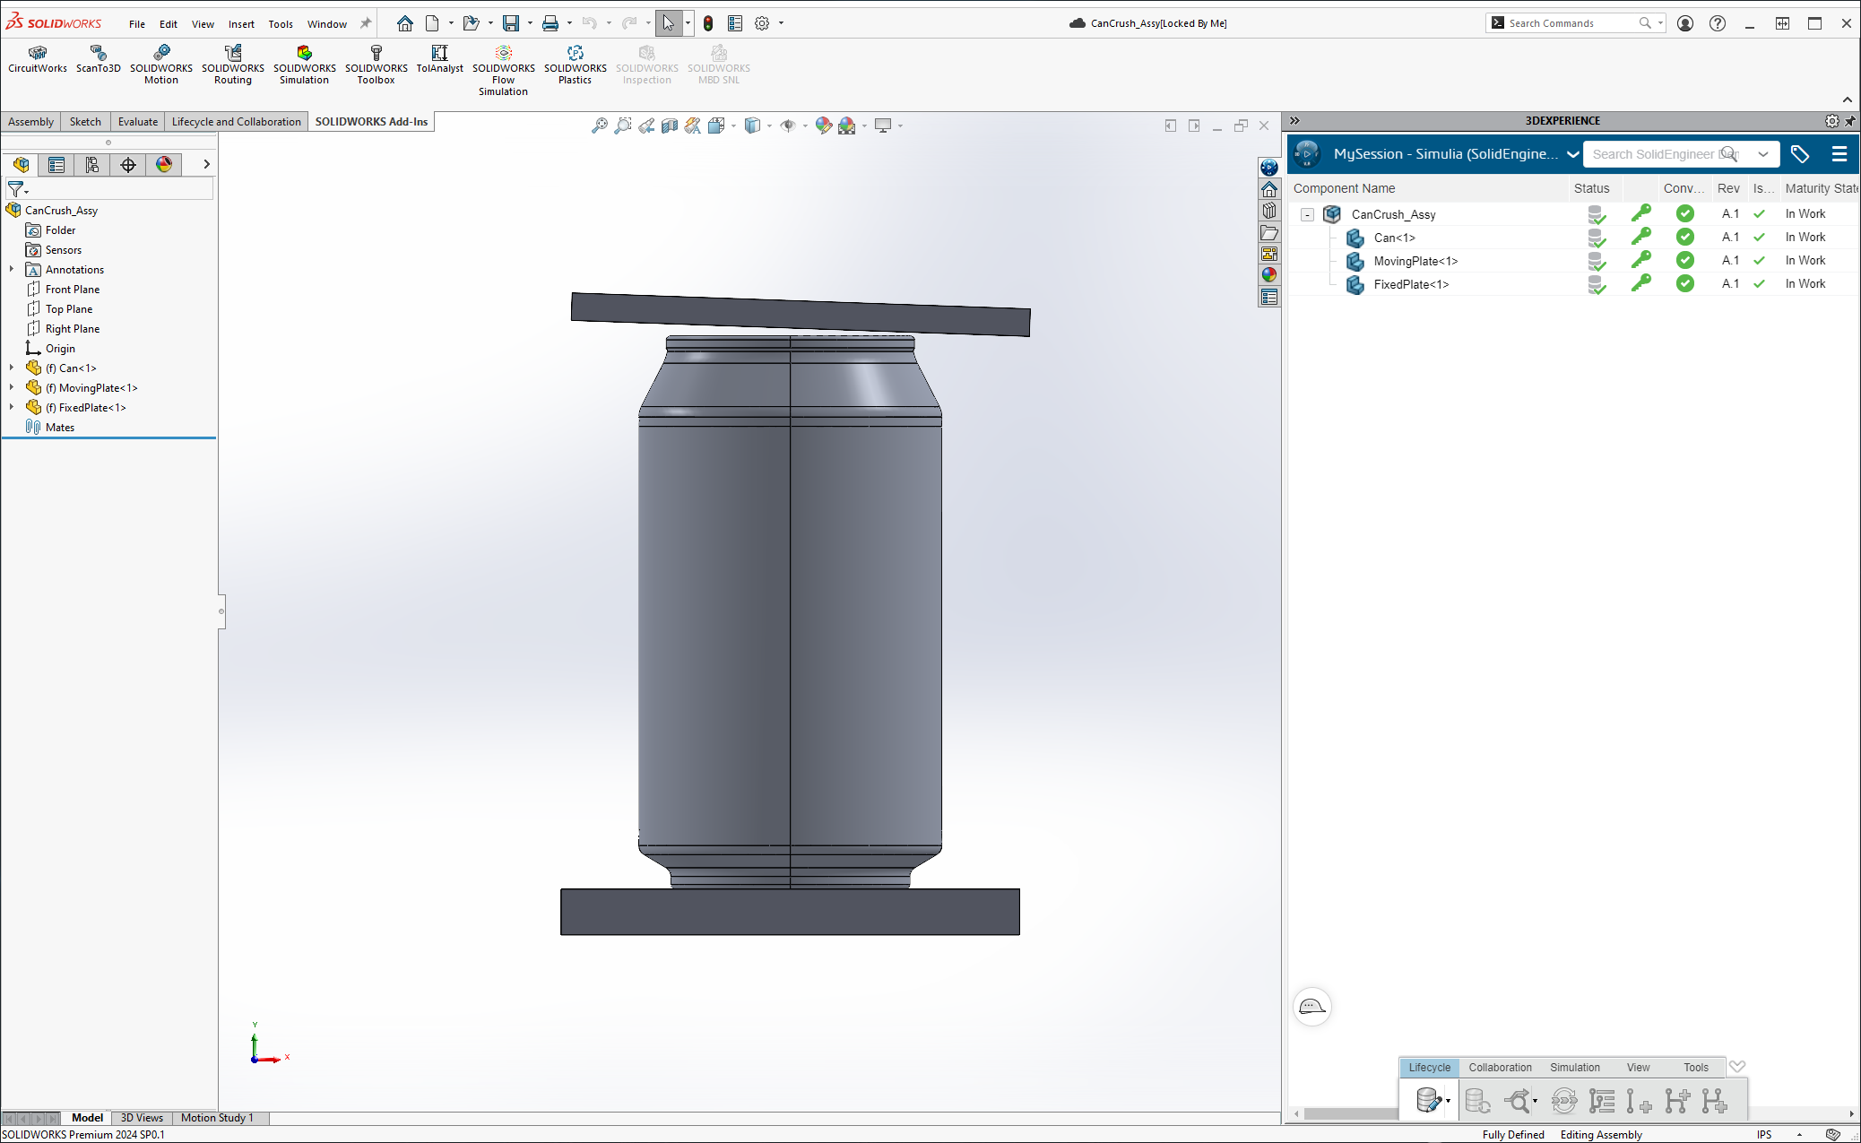Expand the MovingPlate<1> tree node
1861x1143 pixels.
point(12,387)
